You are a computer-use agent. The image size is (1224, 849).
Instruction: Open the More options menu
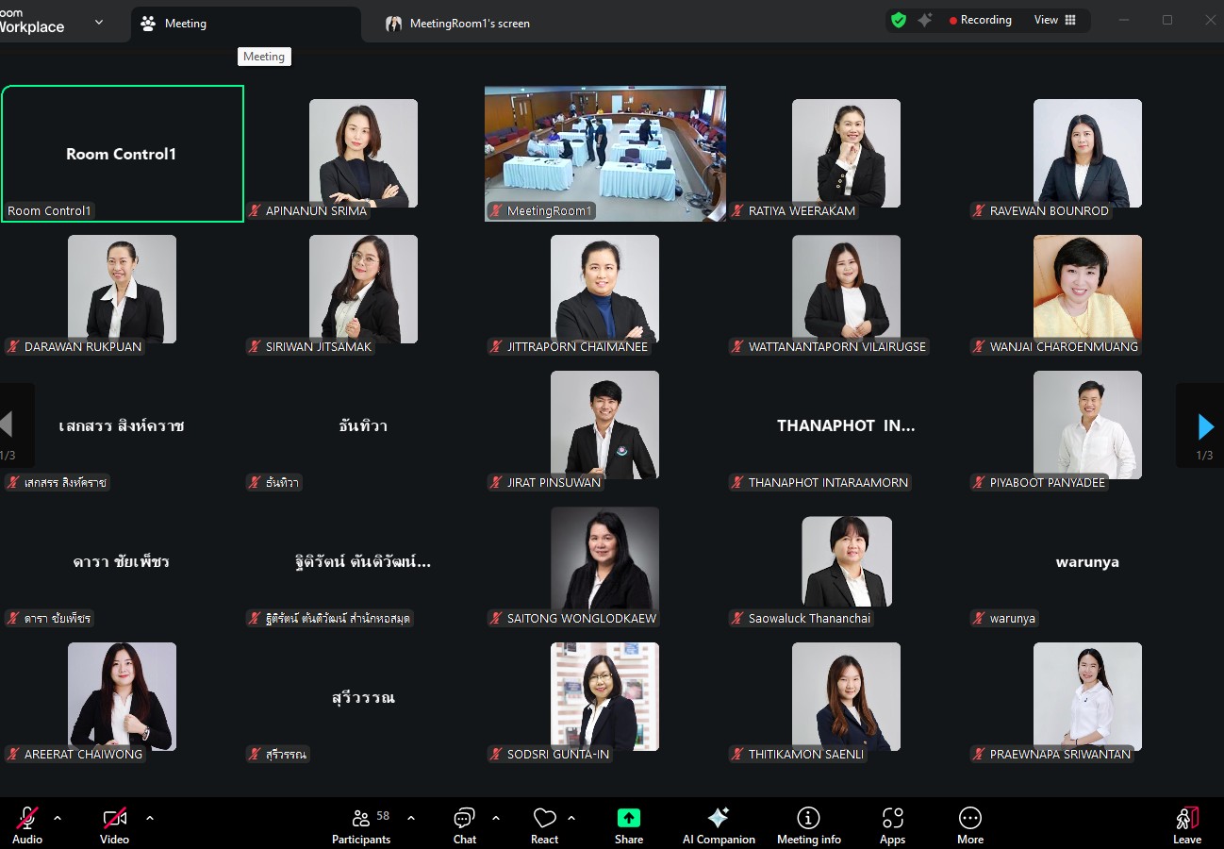pyautogui.click(x=969, y=825)
